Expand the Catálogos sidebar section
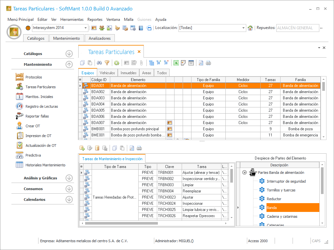The width and height of the screenshot is (334, 250). [x=69, y=54]
